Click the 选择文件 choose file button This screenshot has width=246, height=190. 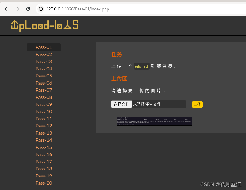(x=122, y=104)
